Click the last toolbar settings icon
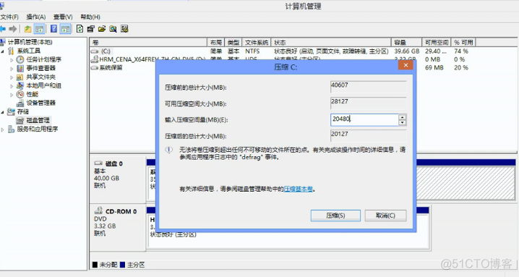The height and width of the screenshot is (277, 519). point(124,29)
